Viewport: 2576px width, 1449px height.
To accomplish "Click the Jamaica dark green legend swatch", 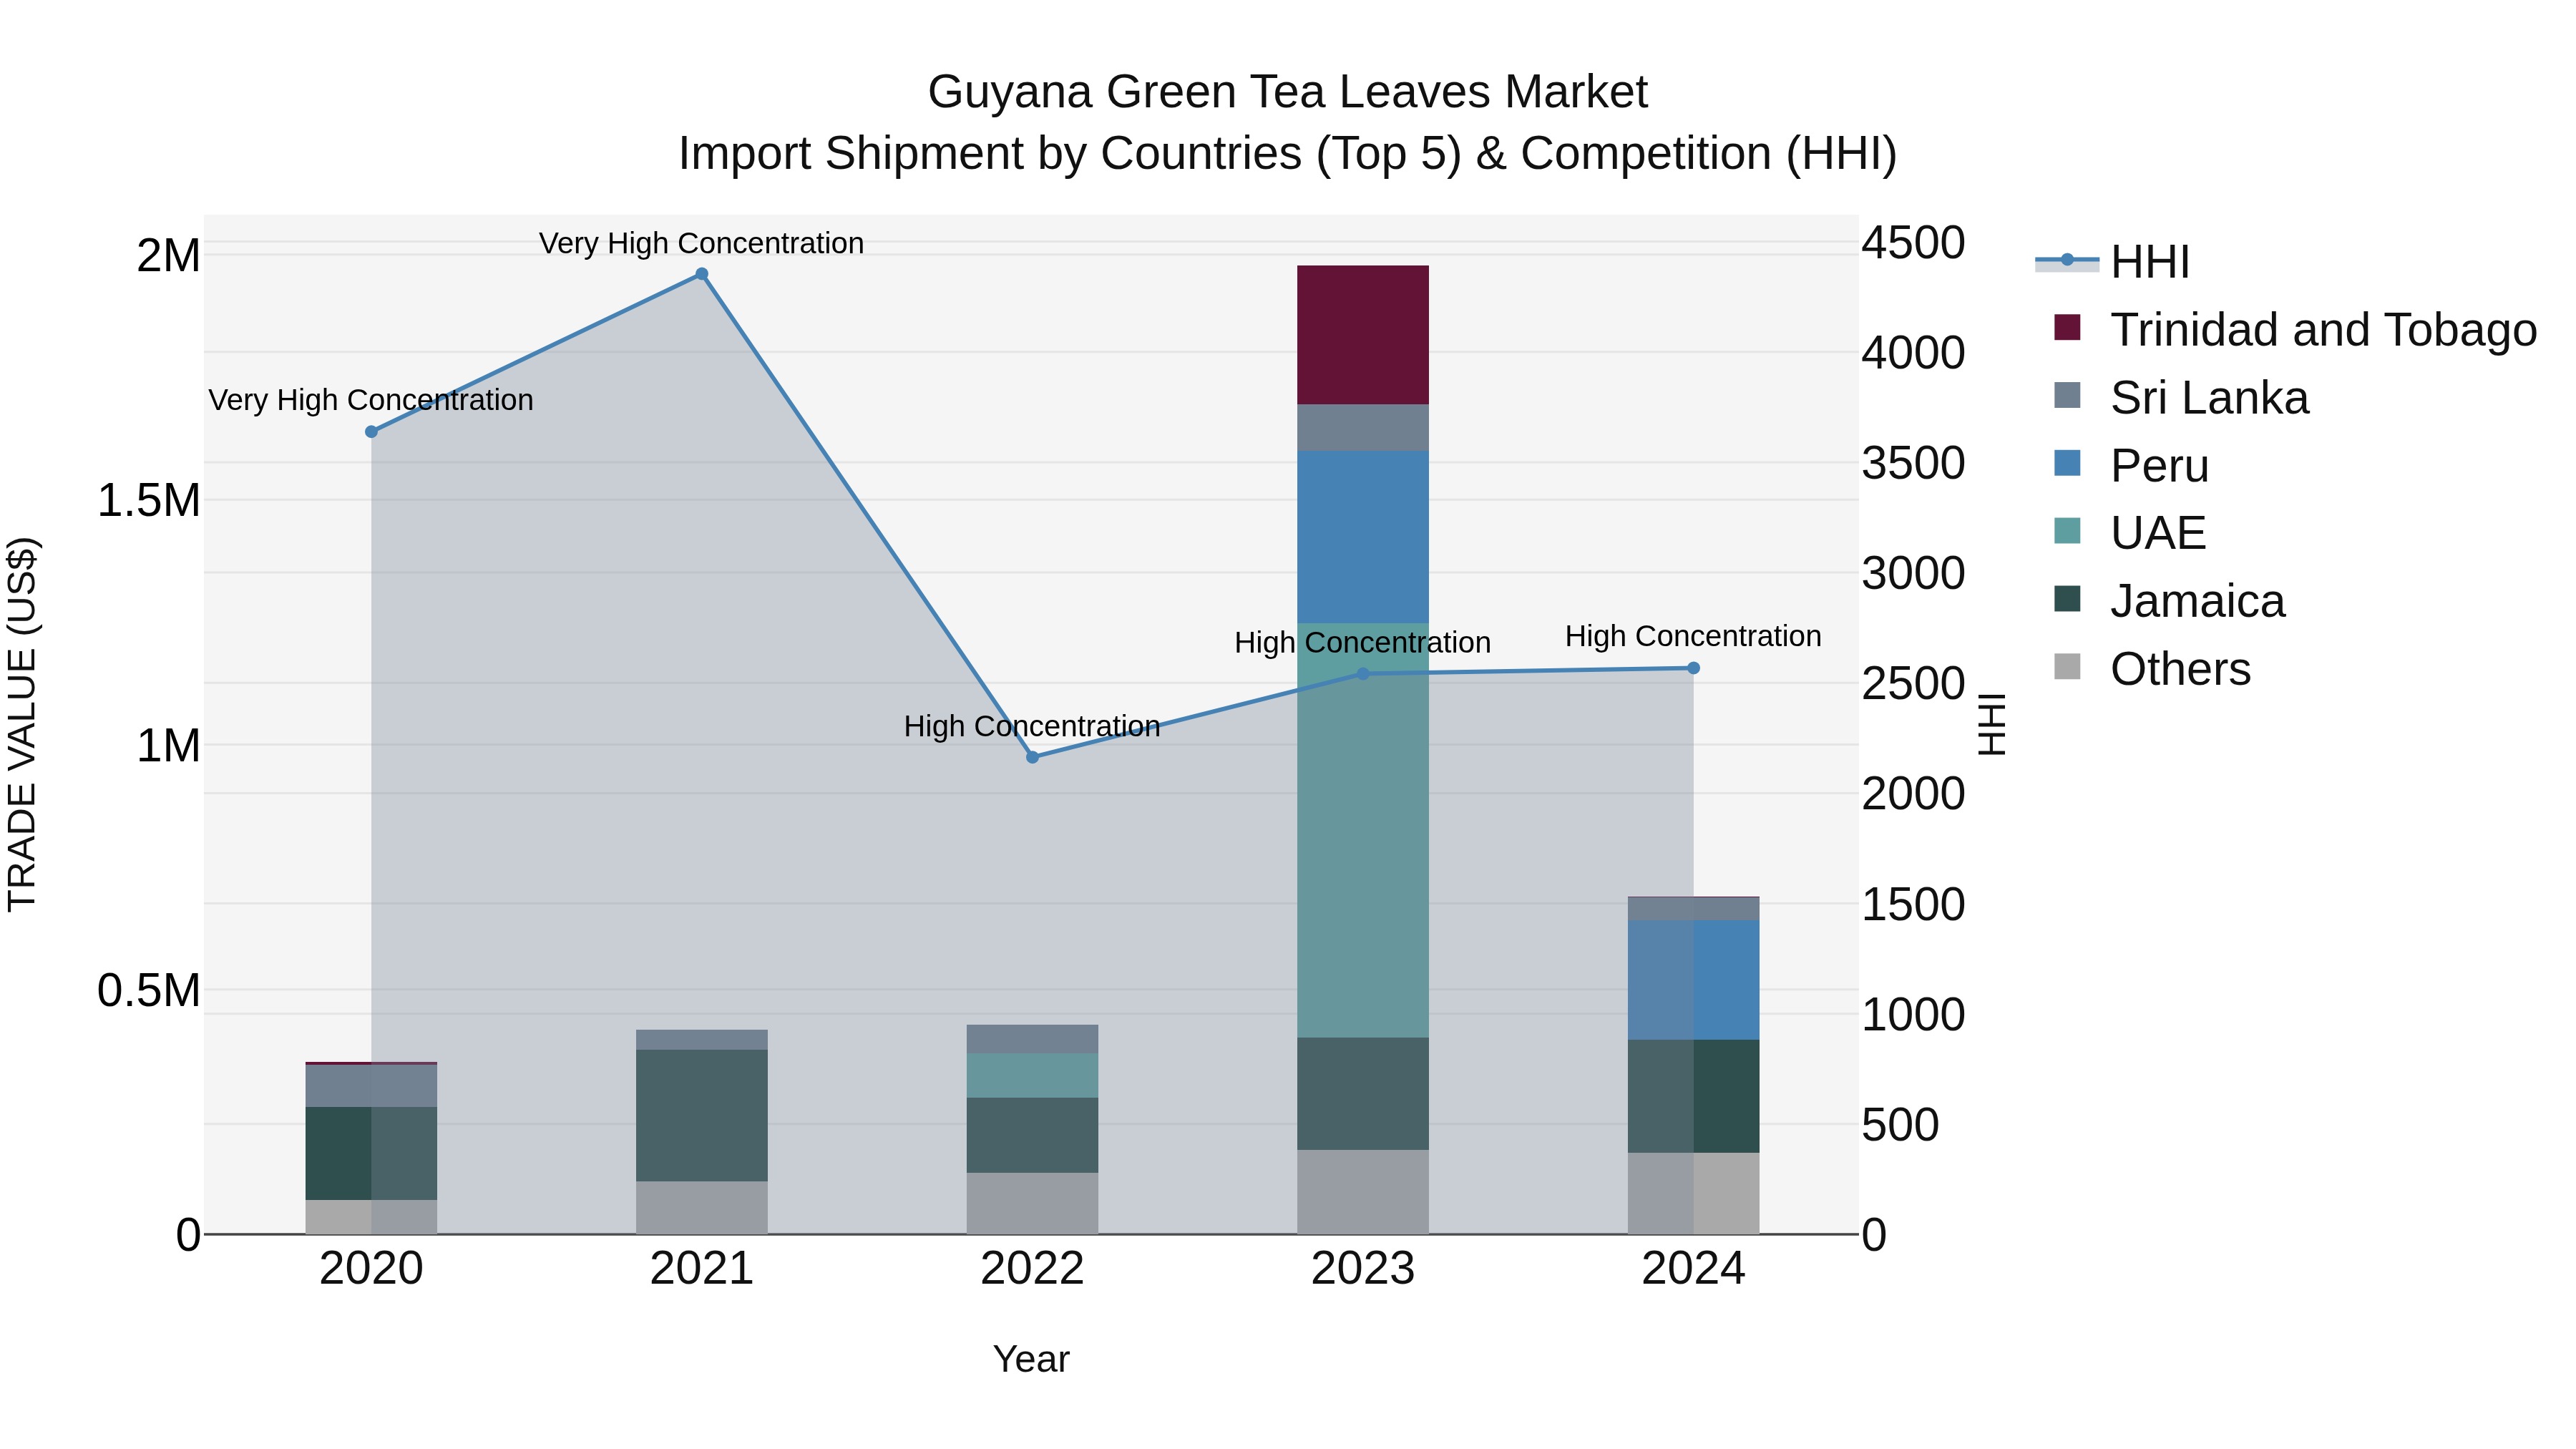I will [x=2067, y=598].
